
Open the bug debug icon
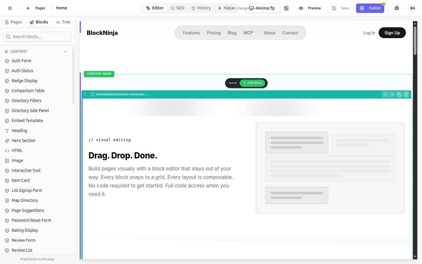[x=397, y=8]
